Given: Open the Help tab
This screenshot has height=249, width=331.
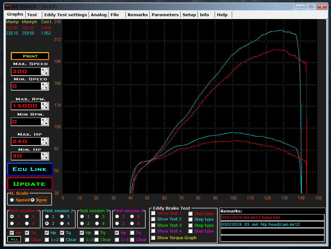Looking at the screenshot, I should [x=222, y=15].
